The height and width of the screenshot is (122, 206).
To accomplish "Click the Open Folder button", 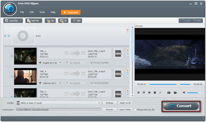I will coord(125,110).
